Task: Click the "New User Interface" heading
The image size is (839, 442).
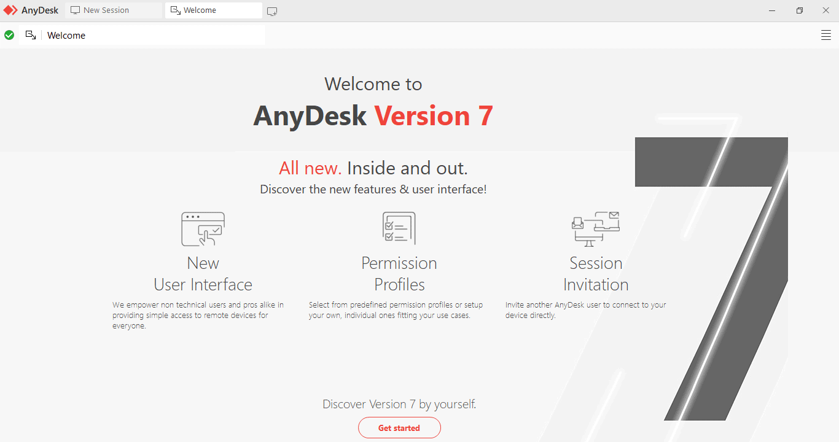Action: point(203,274)
